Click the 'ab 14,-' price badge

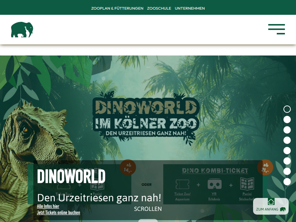tap(128, 167)
